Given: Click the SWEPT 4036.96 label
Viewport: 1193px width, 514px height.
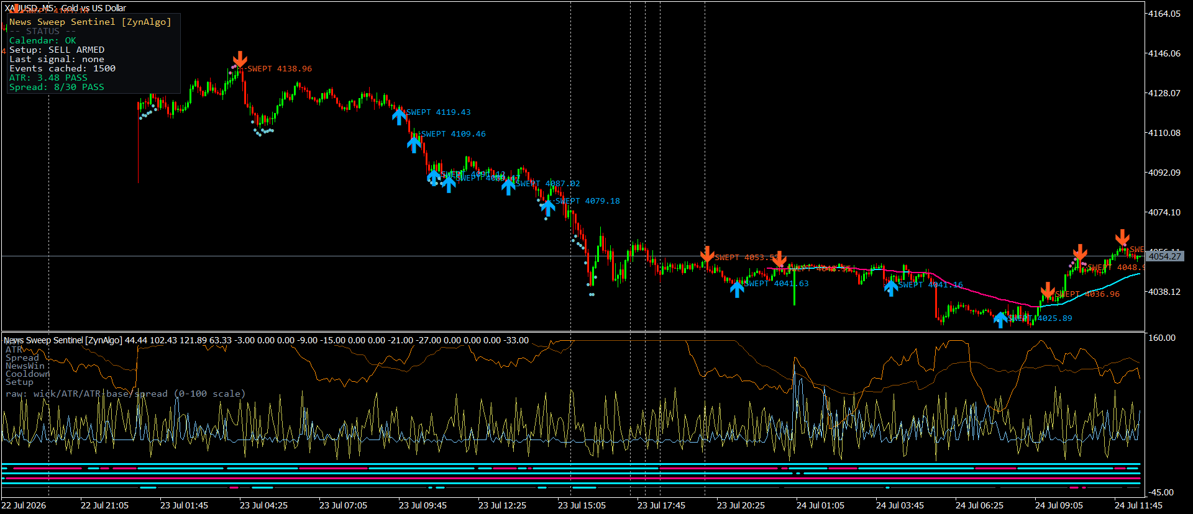Looking at the screenshot, I should 1087,294.
